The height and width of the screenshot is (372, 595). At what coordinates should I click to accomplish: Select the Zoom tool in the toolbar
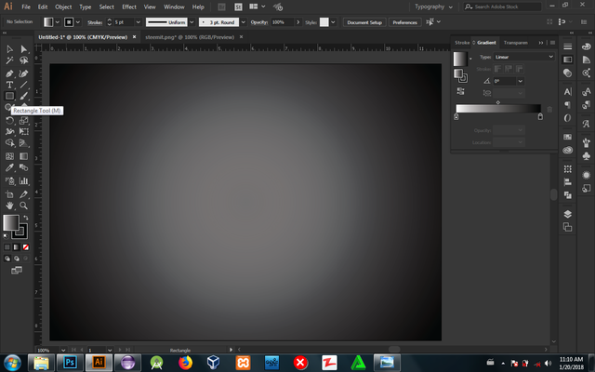(23, 205)
